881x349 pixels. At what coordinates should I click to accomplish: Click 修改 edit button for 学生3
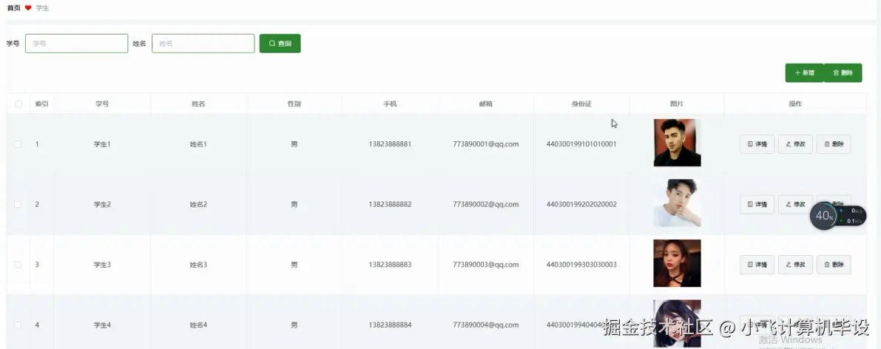click(795, 264)
